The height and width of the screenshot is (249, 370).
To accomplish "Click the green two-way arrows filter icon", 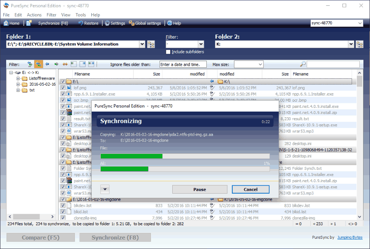I will coord(30,64).
